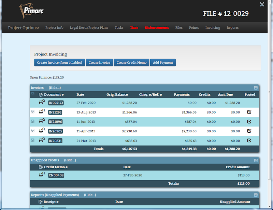Click the $2,230.60 original balance for IN20905
Image resolution: width=273 pixels, height=210 pixels.
pyautogui.click(x=129, y=131)
